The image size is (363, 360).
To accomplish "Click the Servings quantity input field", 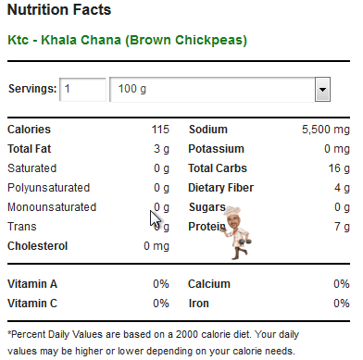I will tap(82, 90).
